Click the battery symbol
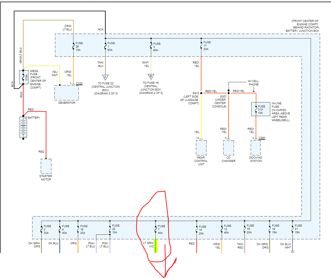 click(x=23, y=127)
